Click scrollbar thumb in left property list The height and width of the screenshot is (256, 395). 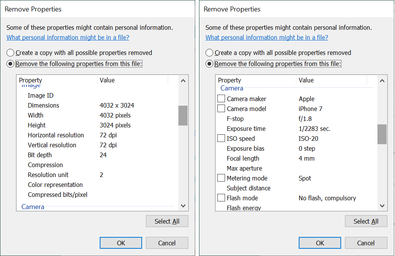click(183, 116)
